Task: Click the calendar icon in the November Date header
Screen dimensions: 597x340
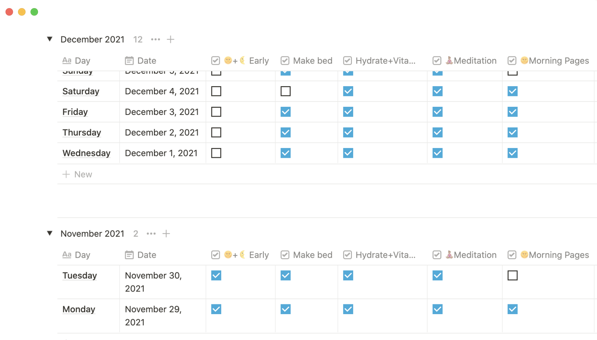Action: (129, 255)
